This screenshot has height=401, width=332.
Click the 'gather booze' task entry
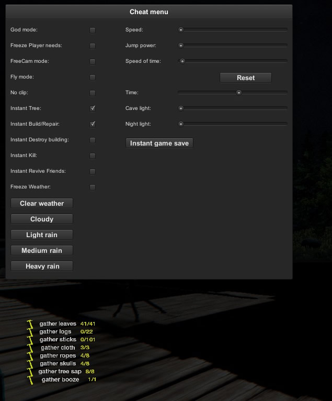(60, 380)
